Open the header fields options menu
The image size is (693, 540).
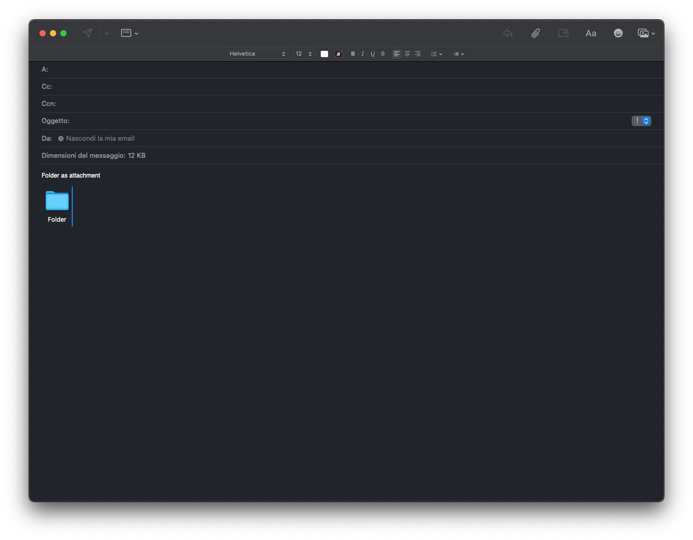(x=129, y=33)
